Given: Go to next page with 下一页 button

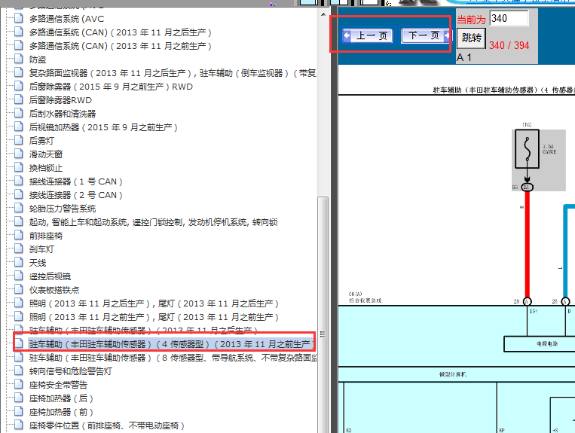Looking at the screenshot, I should pos(426,35).
